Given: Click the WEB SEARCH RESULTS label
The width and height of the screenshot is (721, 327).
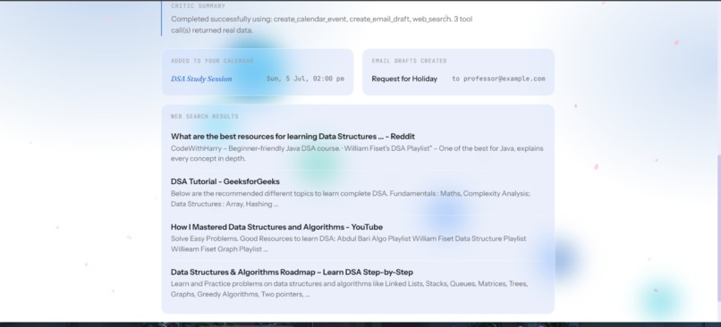Looking at the screenshot, I should [205, 116].
